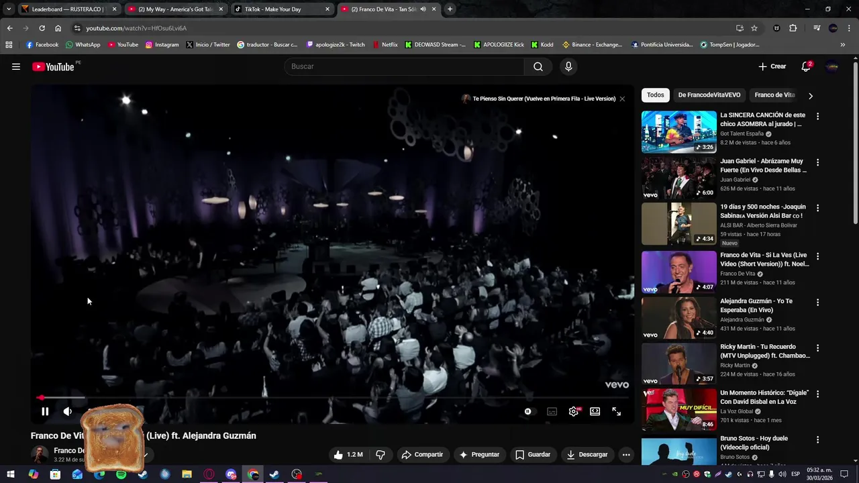
Task: Like the video (1.2 M)
Action: pos(348,454)
